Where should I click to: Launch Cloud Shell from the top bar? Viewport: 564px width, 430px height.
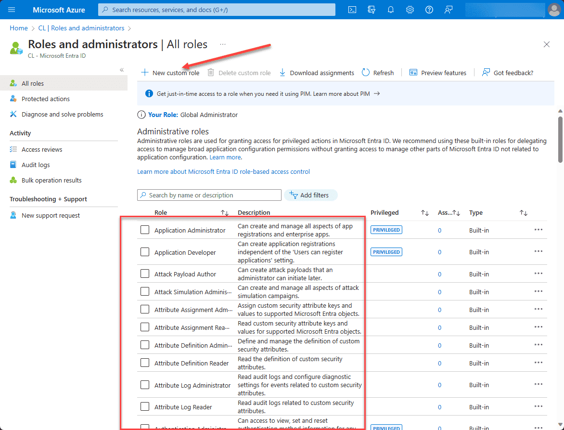click(352, 10)
